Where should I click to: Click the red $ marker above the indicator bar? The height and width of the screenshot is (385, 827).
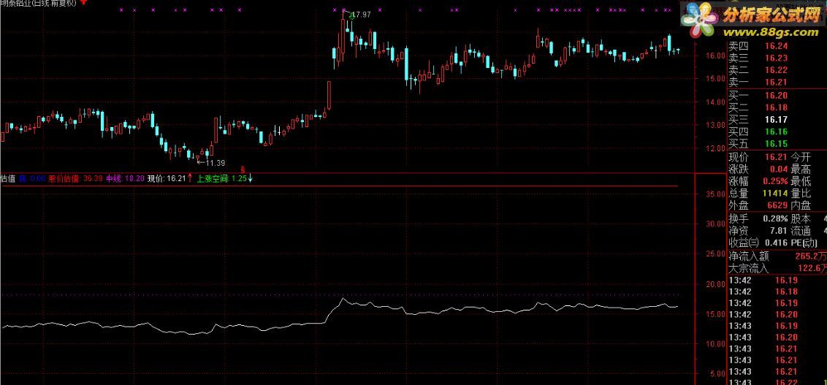tap(243, 169)
